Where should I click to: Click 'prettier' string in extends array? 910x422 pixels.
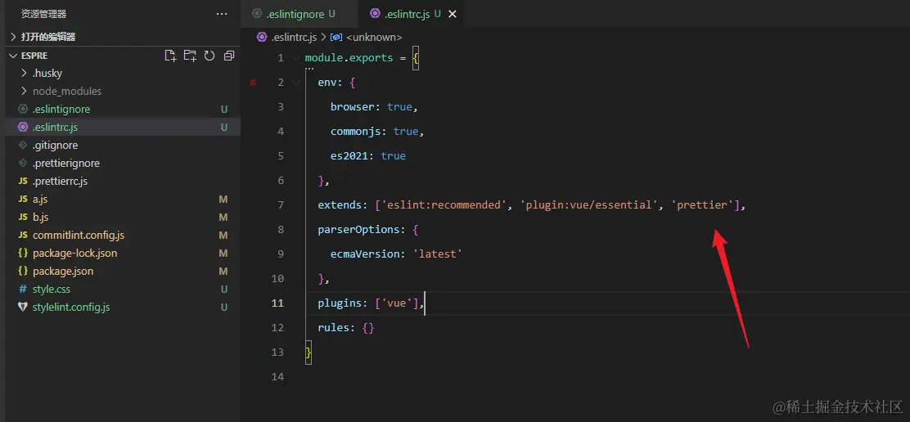coord(702,204)
